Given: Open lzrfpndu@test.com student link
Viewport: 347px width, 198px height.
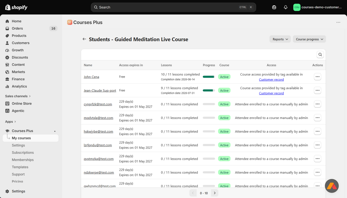Looking at the screenshot, I should (98, 145).
